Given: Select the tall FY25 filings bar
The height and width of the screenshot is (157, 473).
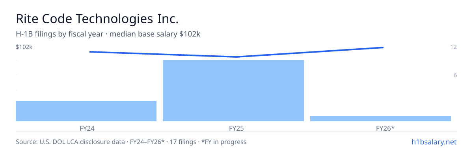Looking at the screenshot, I should pyautogui.click(x=233, y=91).
